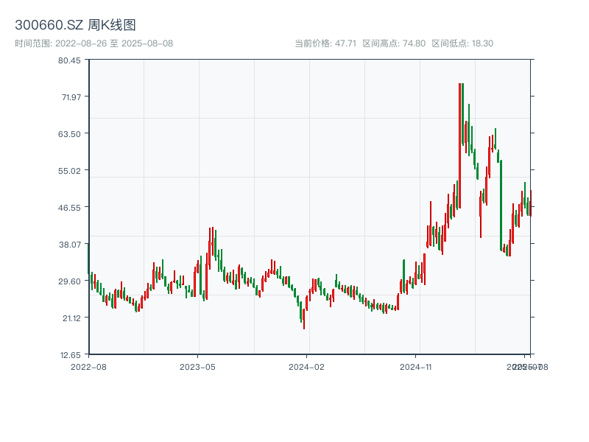The width and height of the screenshot is (589, 442).
Task: Click the period low label 区间低点: 18.30
Action: tap(462, 43)
